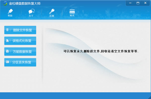Click the trash can icon on 删除文件恢复
Image resolution: width=151 pixels, height=99 pixels.
point(7,30)
